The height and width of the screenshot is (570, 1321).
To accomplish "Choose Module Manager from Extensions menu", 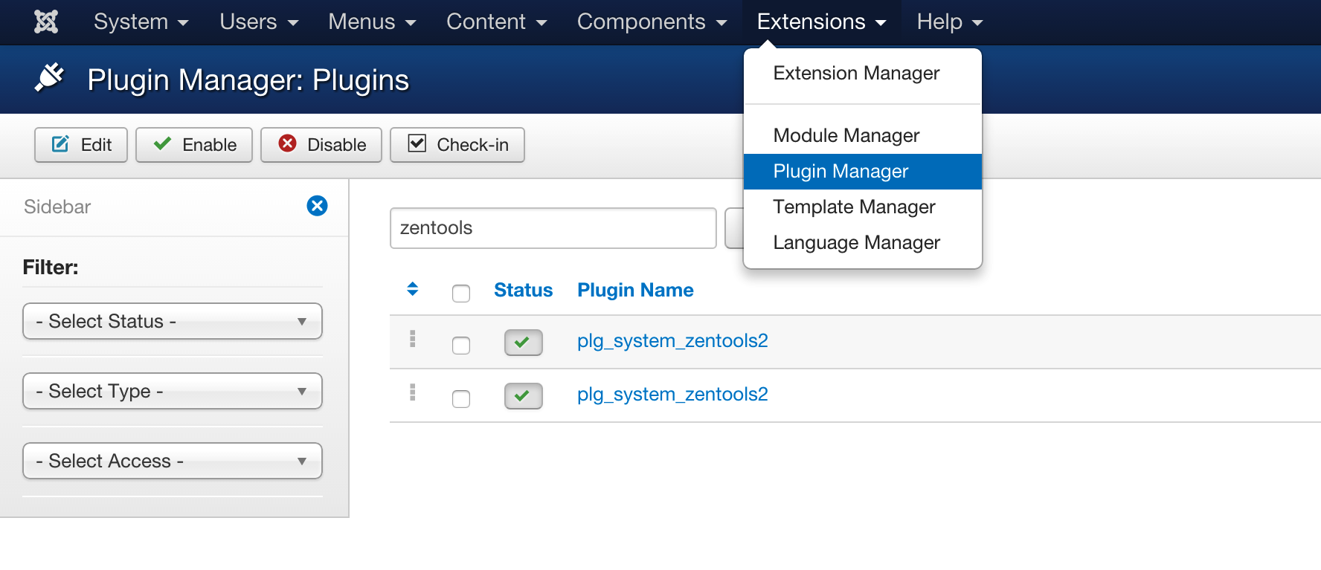I will click(863, 135).
